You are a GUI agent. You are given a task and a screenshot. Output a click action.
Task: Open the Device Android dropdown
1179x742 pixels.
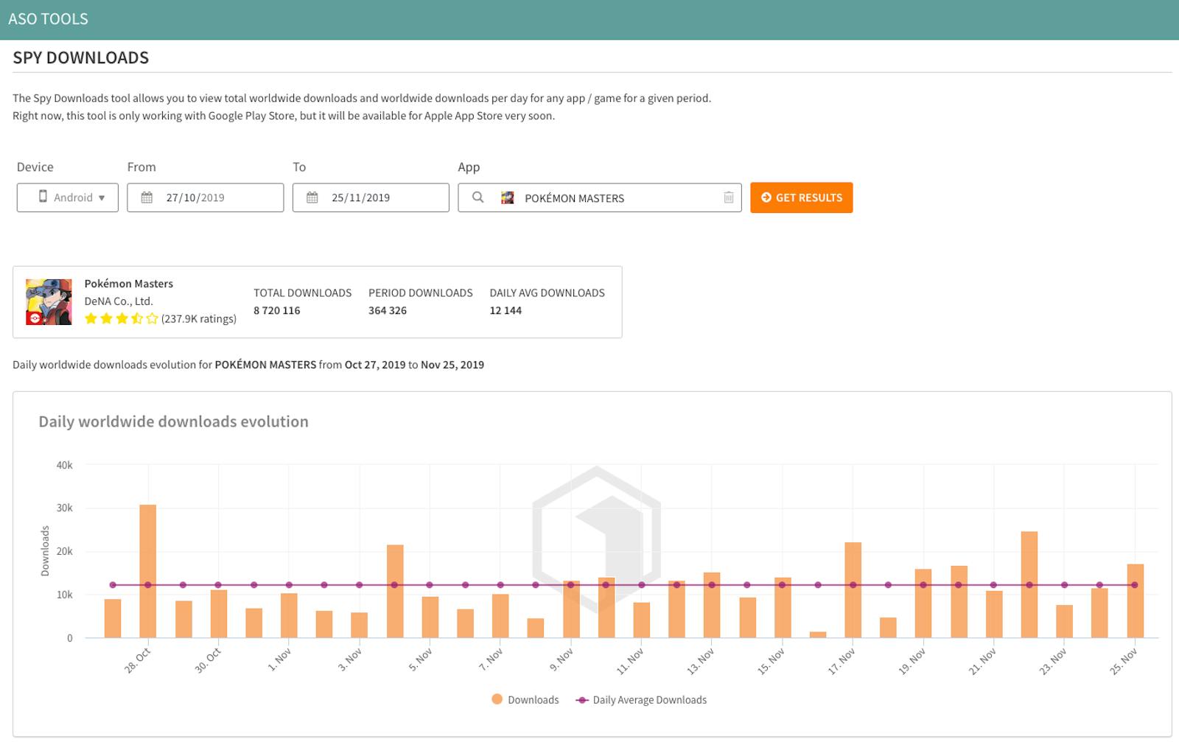click(67, 197)
